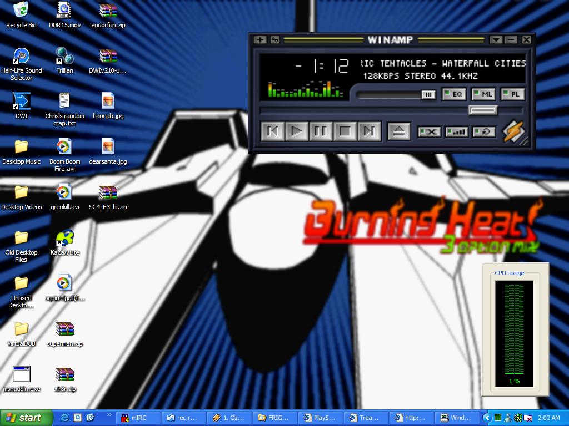Click the Half-Life Sound Selector shortcut

click(21, 55)
